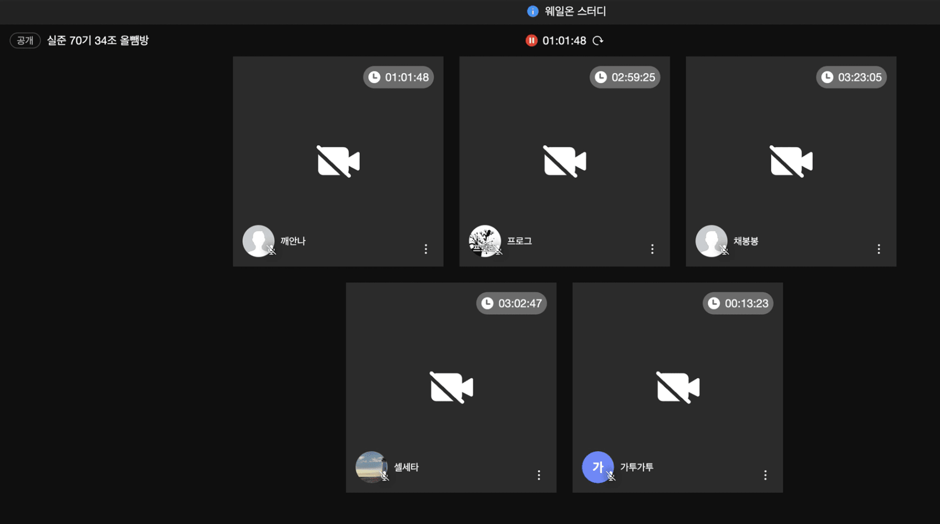Click 가투가투's disabled camera icon
Screen dimensions: 940x524
click(x=678, y=388)
